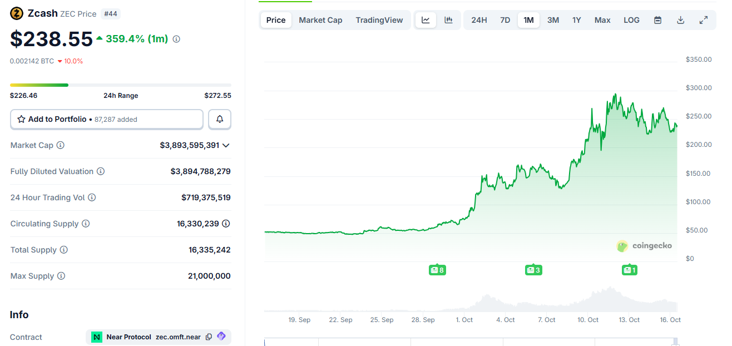Expand the chart to fullscreen
This screenshot has width=732, height=346.
pos(703,19)
